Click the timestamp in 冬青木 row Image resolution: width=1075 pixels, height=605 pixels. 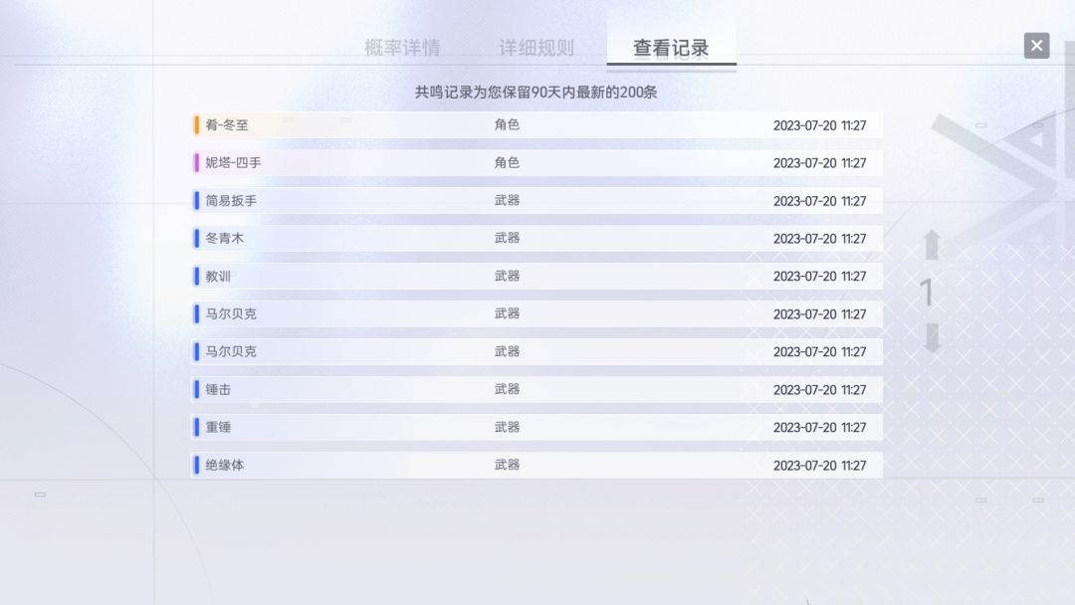coord(820,239)
